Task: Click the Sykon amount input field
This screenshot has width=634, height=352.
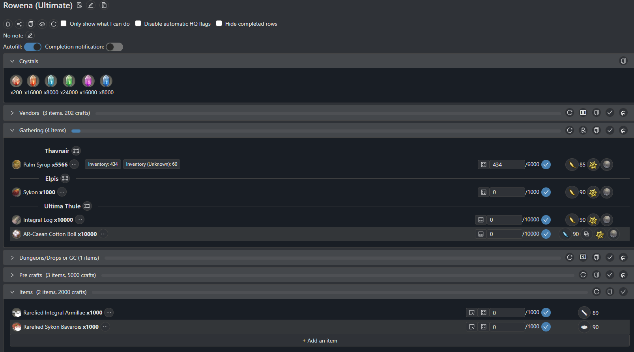Action: pyautogui.click(x=507, y=192)
